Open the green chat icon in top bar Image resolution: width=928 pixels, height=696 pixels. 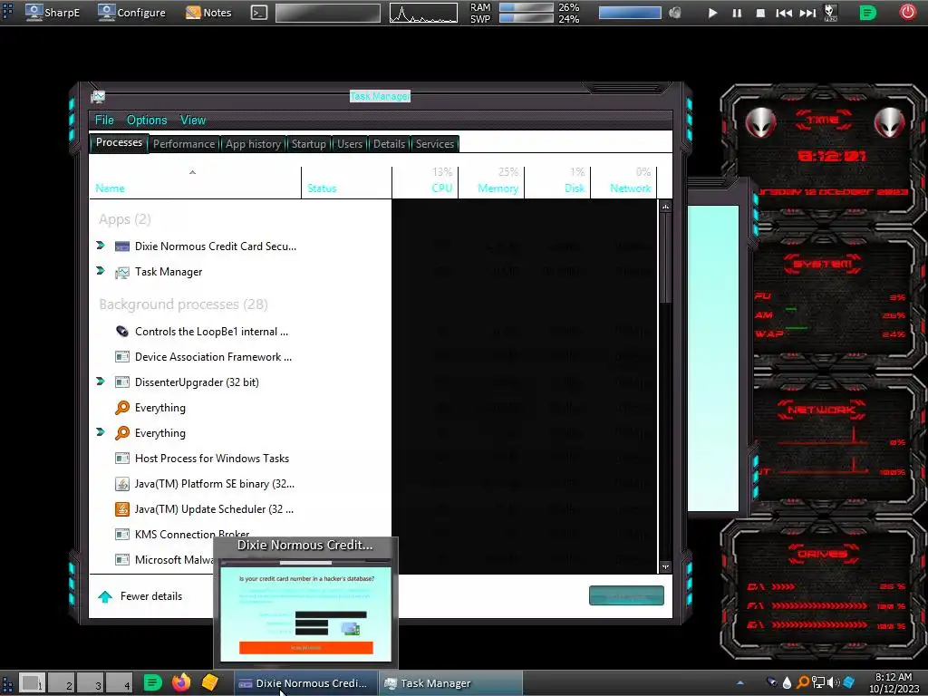tap(867, 13)
